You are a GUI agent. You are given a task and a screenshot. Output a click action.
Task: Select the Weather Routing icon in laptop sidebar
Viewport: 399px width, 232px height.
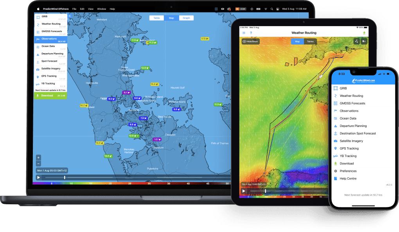[38, 24]
